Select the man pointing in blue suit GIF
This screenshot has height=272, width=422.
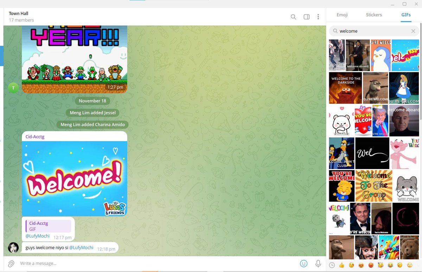click(381, 121)
